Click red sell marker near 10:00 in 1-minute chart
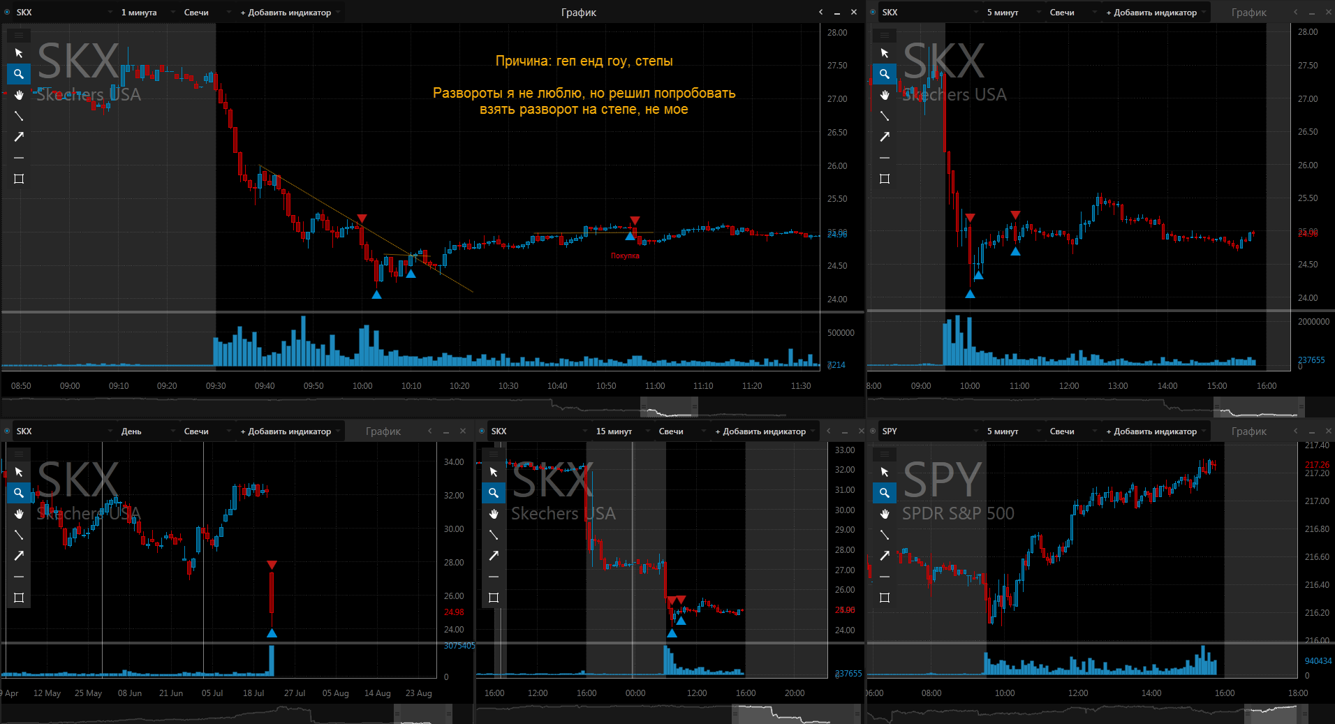 [x=362, y=219]
